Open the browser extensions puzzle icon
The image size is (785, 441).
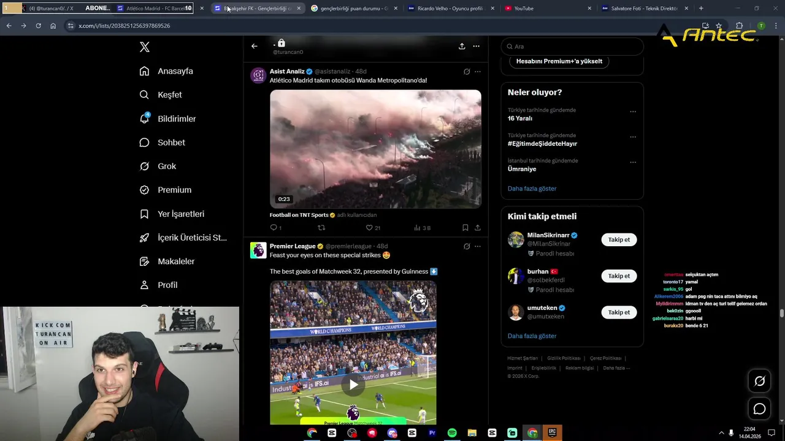click(x=739, y=26)
